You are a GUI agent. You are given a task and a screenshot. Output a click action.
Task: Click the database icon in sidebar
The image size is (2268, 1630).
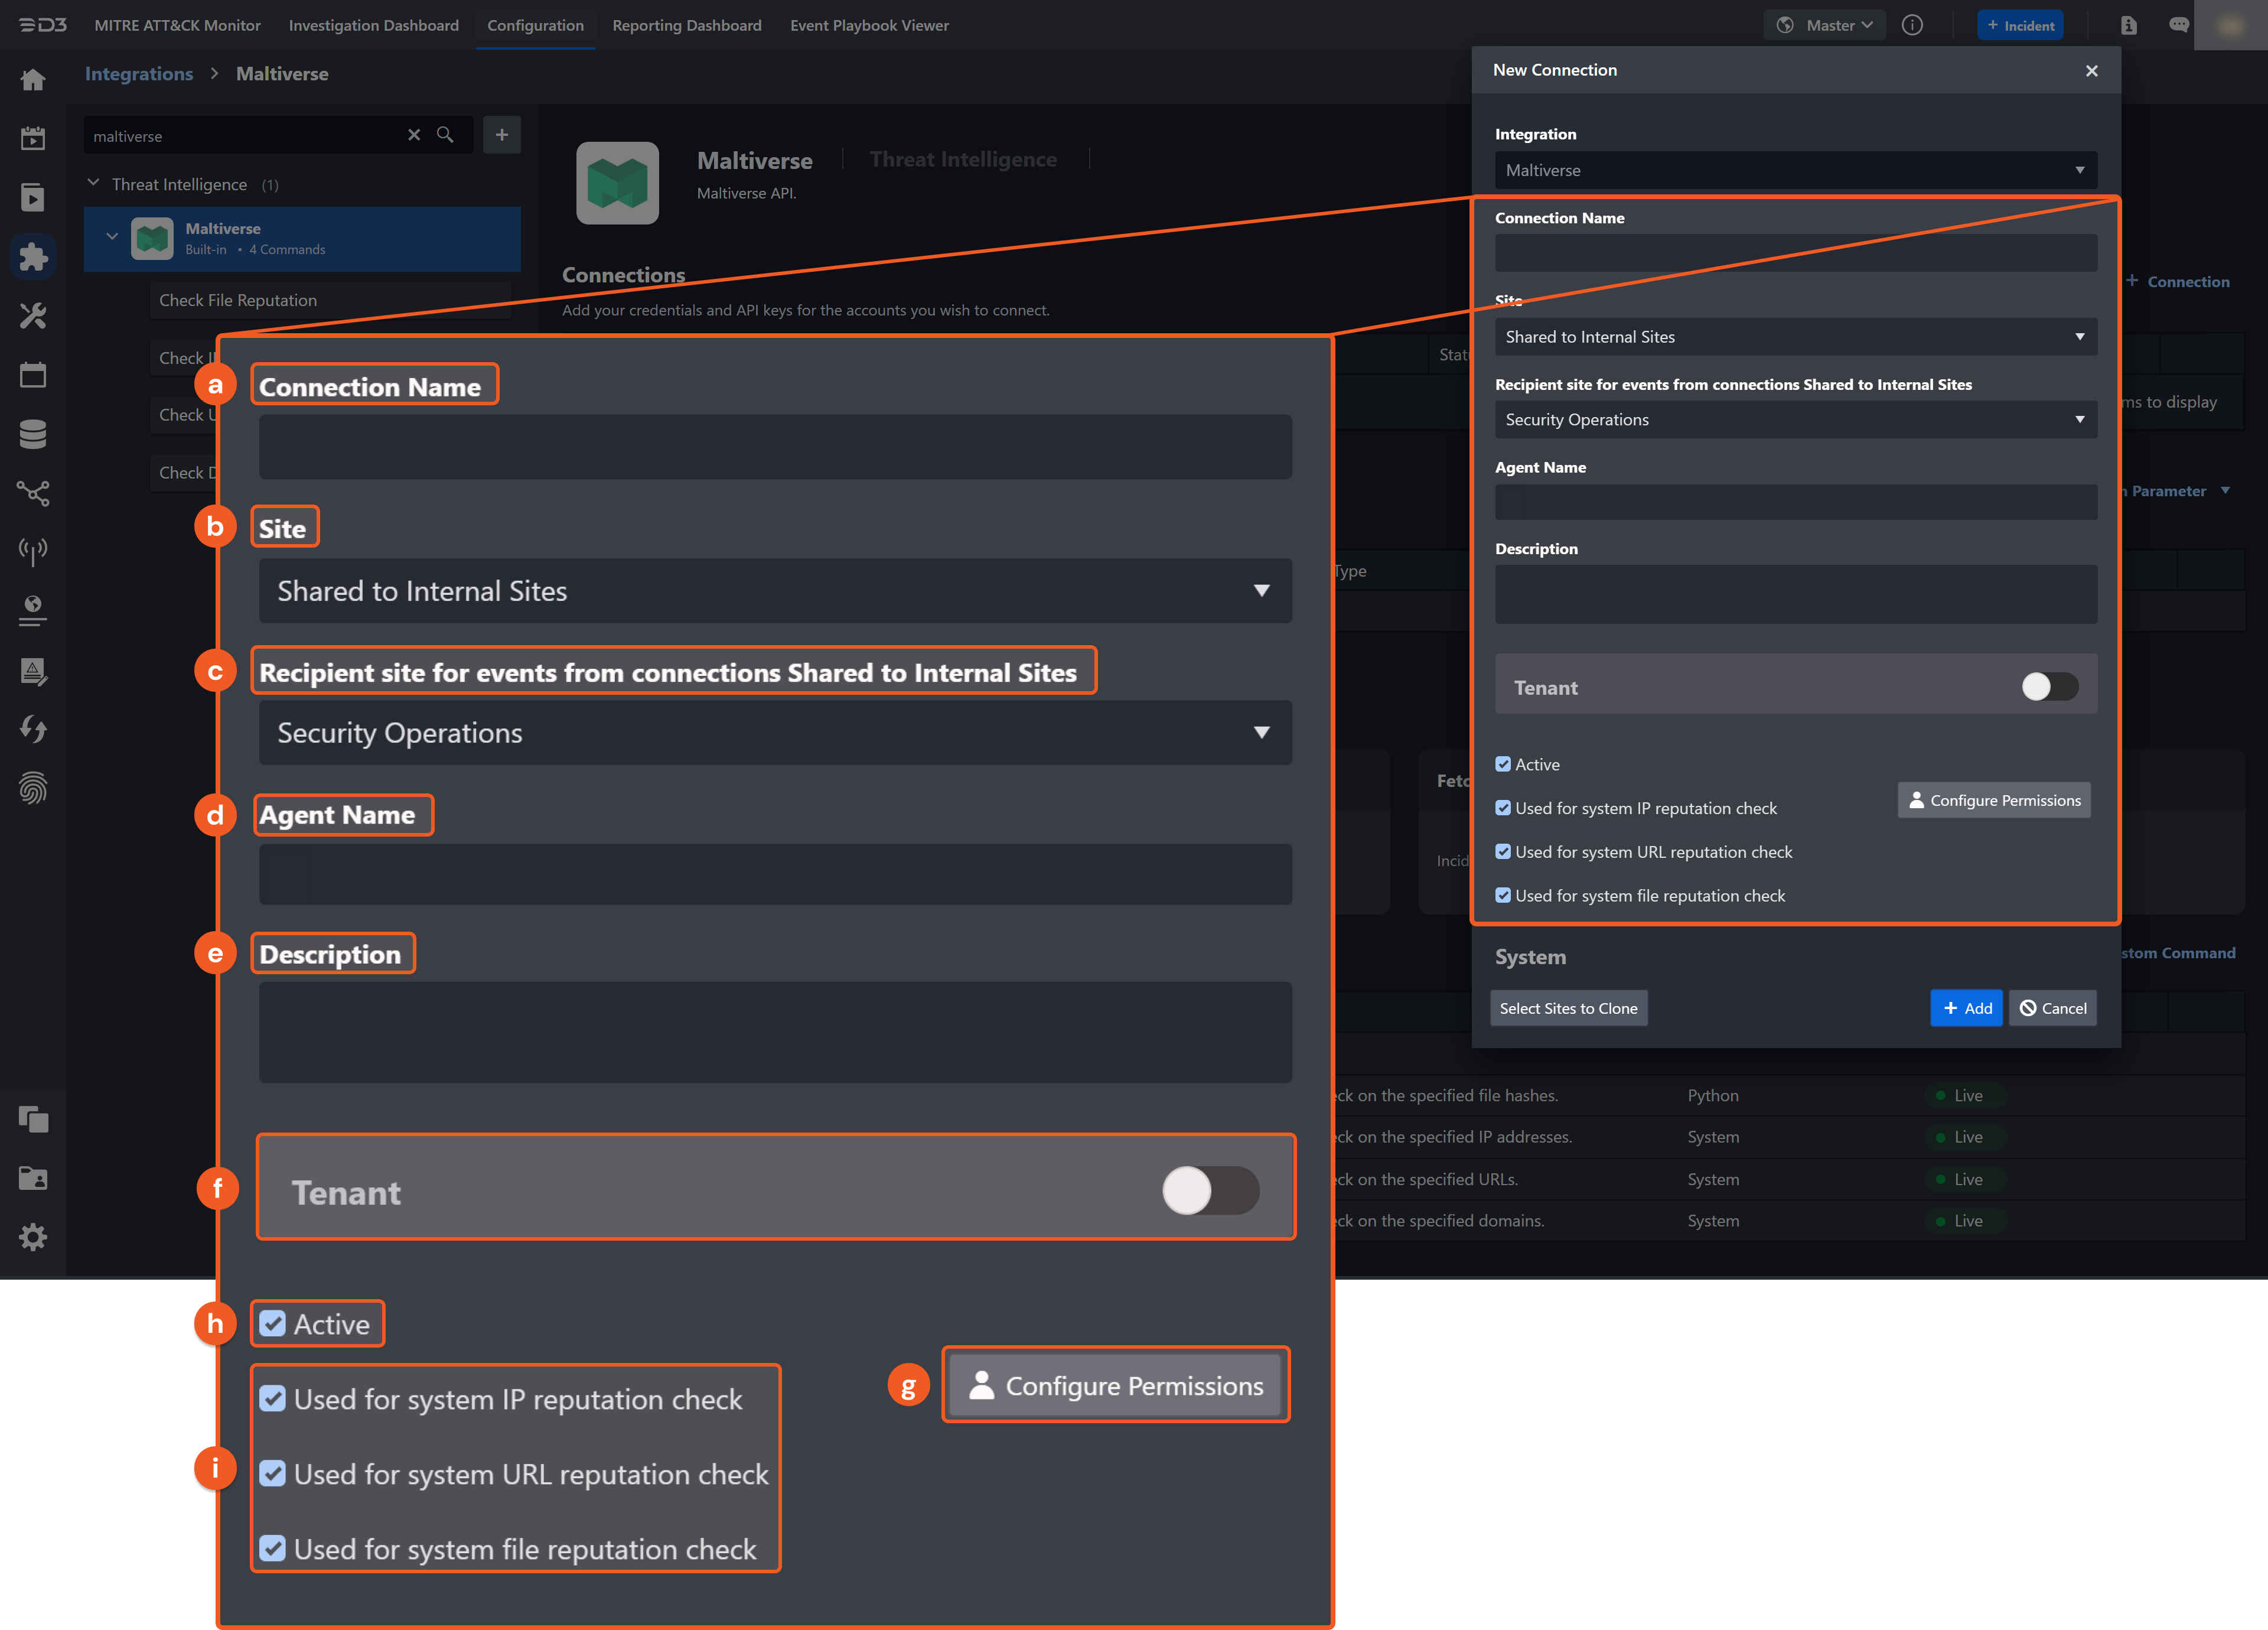tap(33, 433)
